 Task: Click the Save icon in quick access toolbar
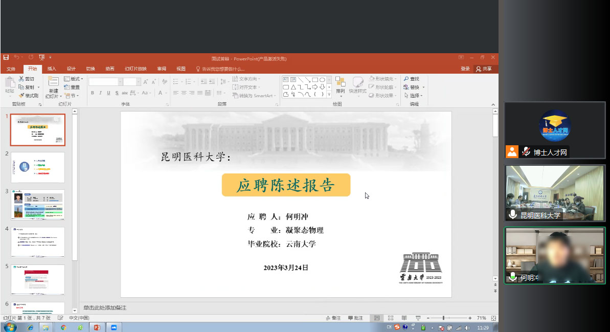[x=6, y=57]
